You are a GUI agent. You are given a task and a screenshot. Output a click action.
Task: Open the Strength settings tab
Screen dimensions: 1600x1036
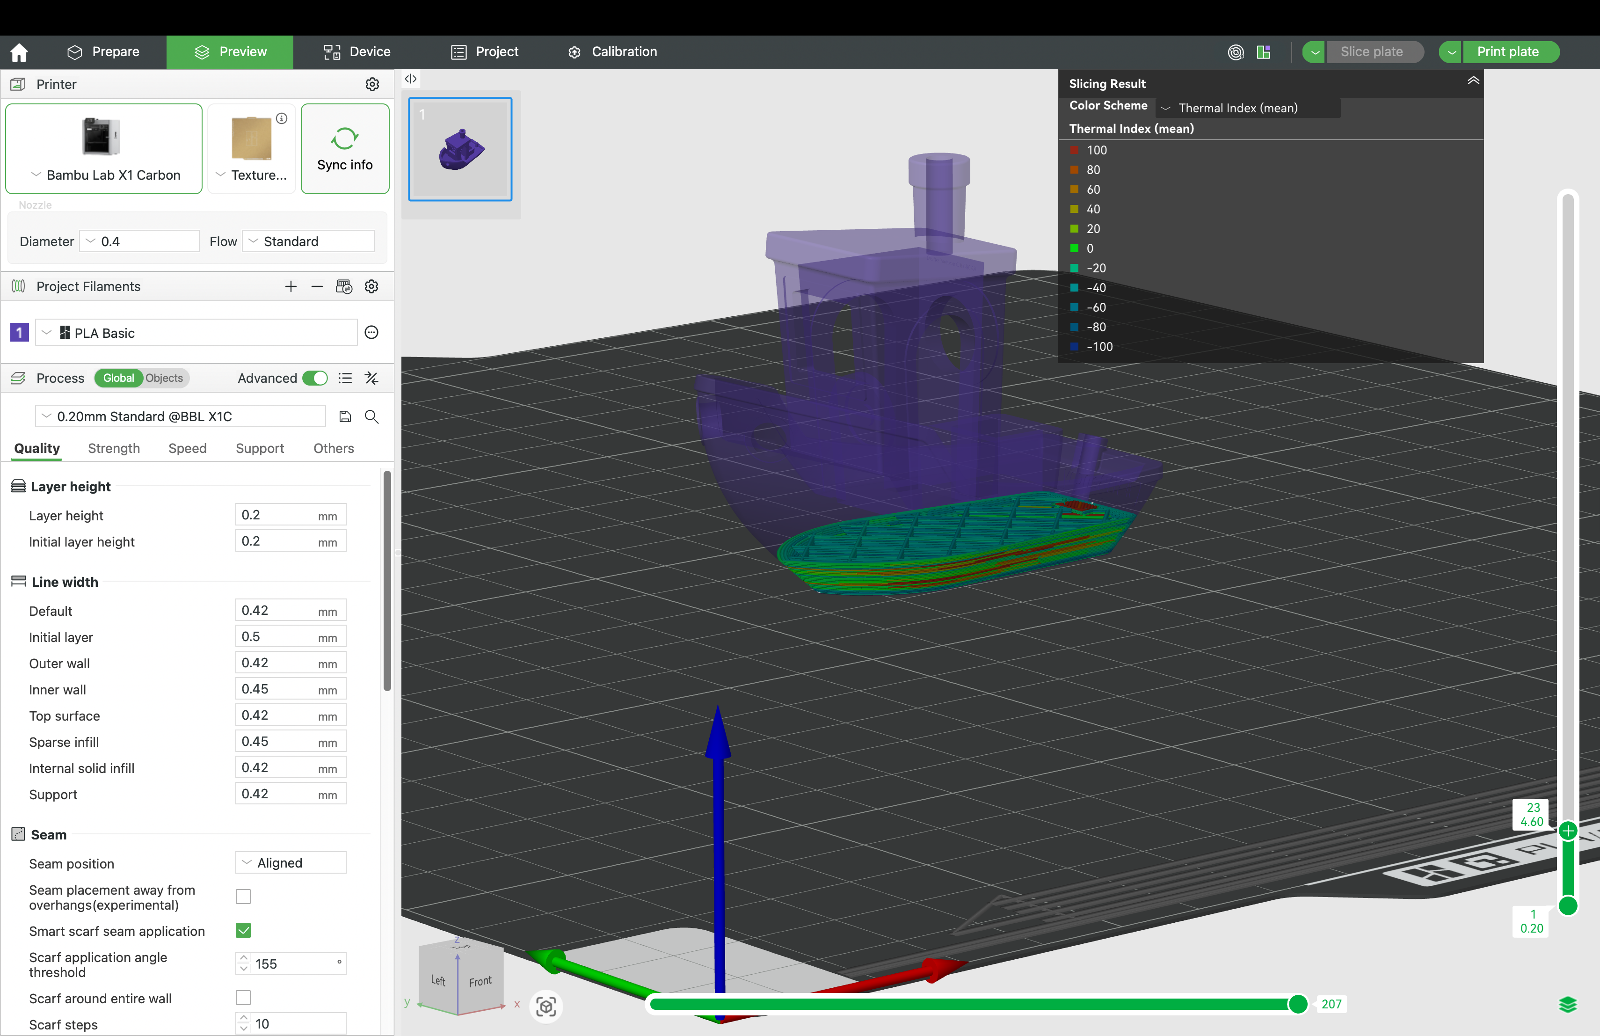tap(114, 448)
